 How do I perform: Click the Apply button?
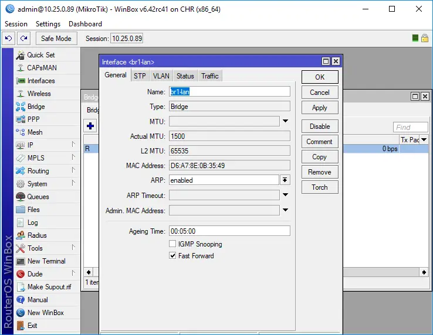[x=320, y=108]
